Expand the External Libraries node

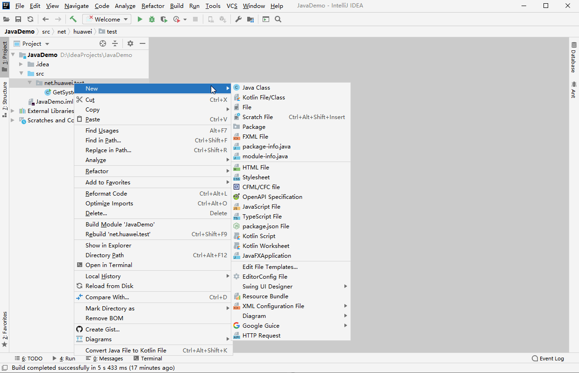point(13,111)
